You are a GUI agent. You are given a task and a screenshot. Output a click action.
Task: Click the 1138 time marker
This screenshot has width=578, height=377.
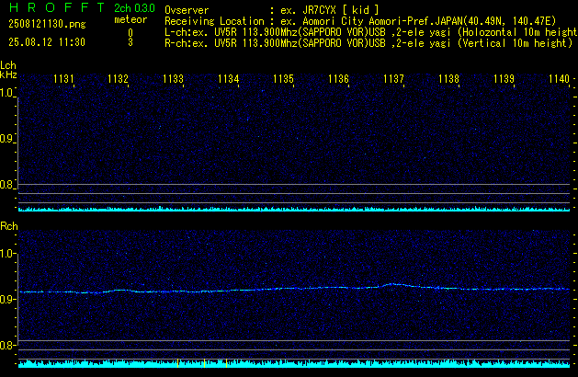[x=448, y=79]
